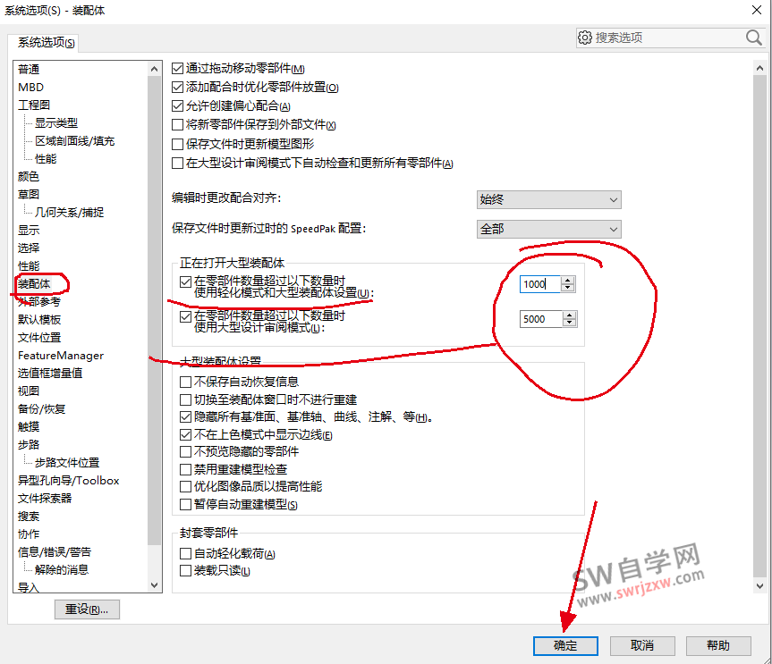The height and width of the screenshot is (664, 772).
Task: Click the 重设(R) button
Action: click(x=86, y=609)
